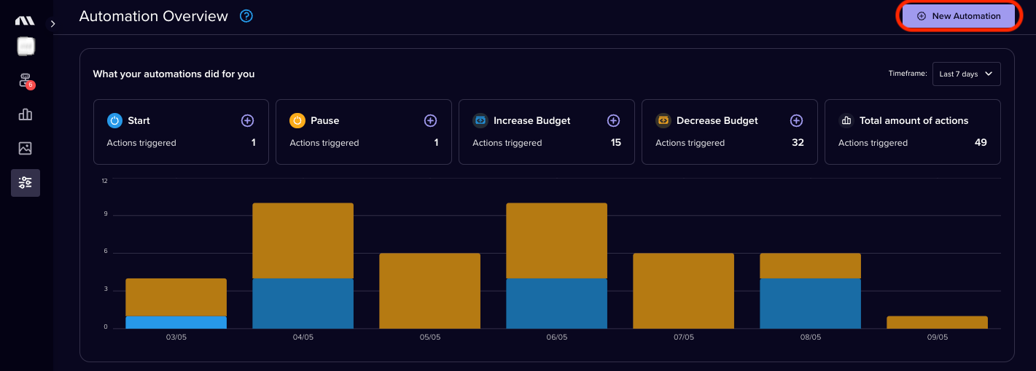Click the value 32 in Decrease Budget card
This screenshot has height=371, width=1036.
798,142
